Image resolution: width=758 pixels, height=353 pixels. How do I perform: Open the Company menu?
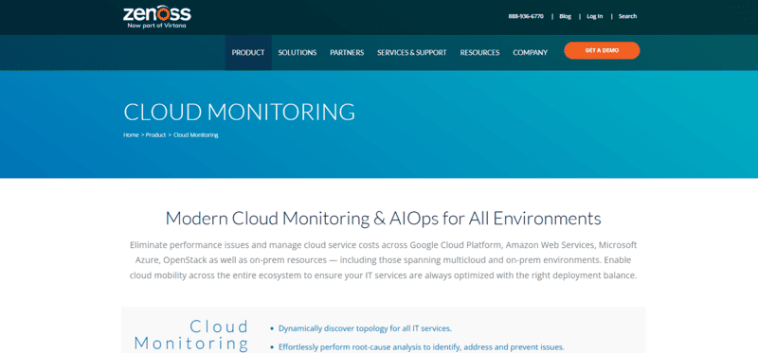coord(531,53)
